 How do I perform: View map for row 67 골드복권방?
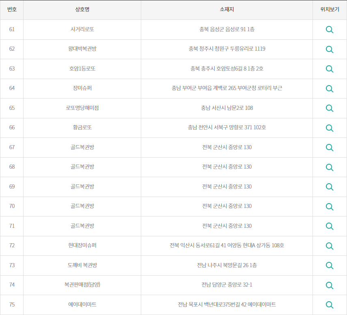click(330, 147)
